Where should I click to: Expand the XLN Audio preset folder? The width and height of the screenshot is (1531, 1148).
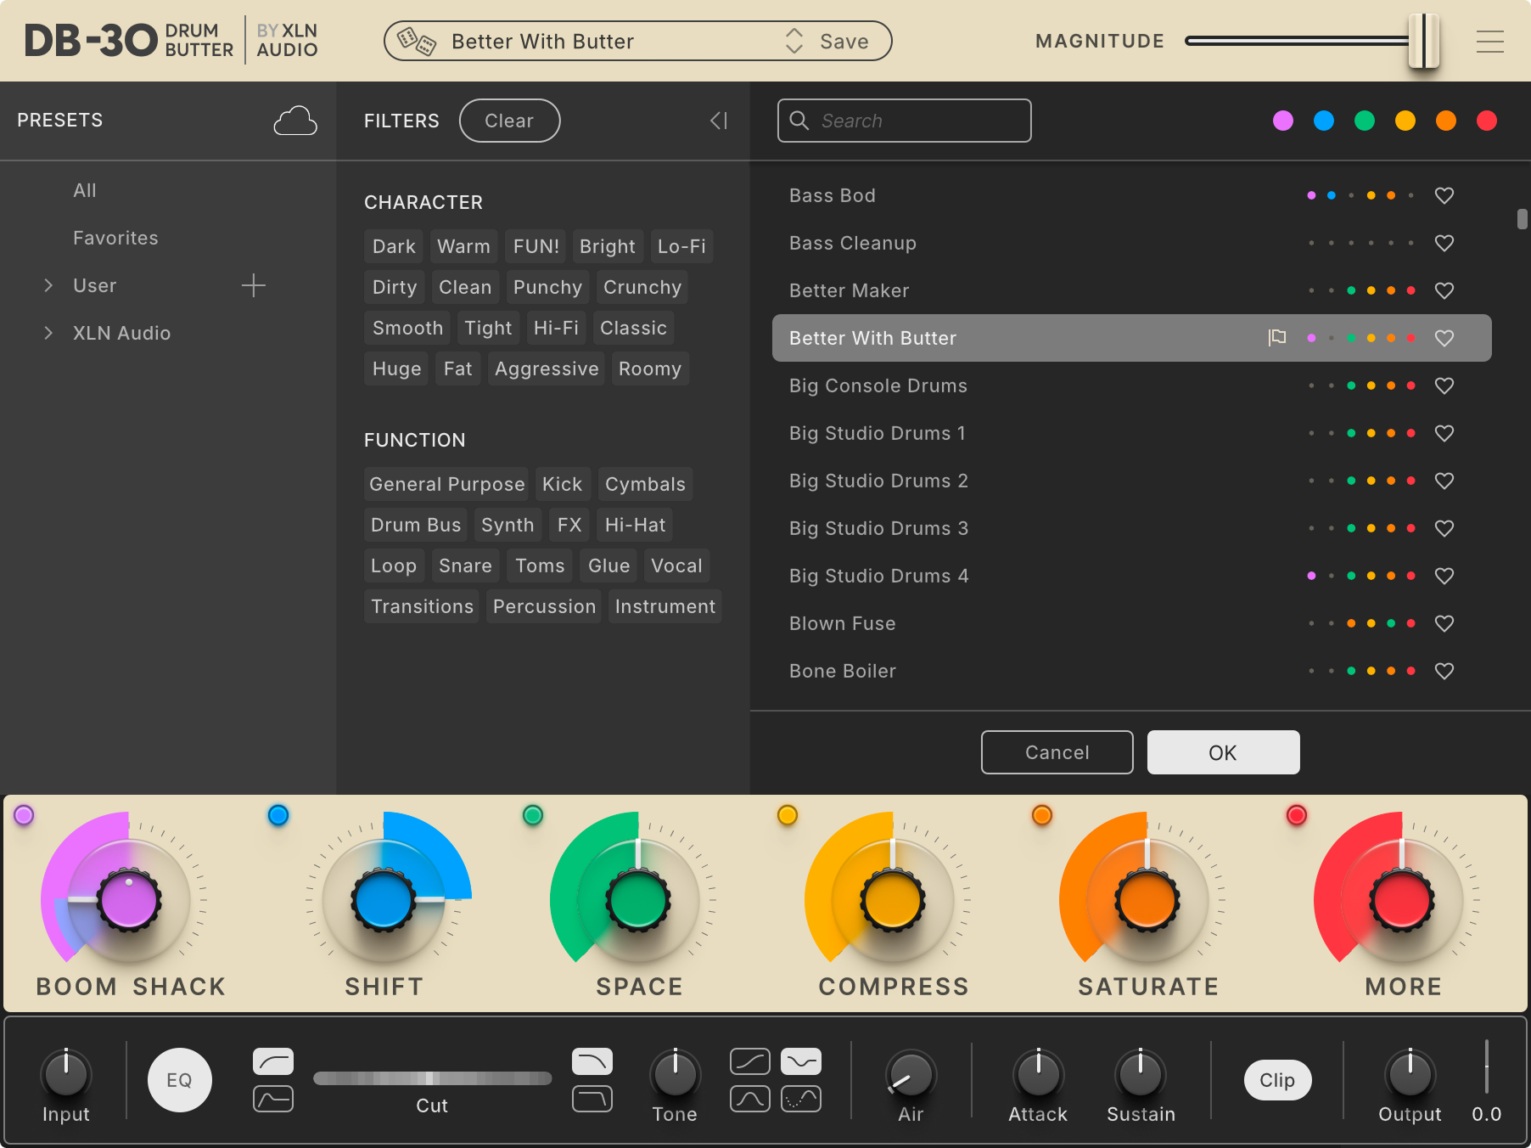48,333
